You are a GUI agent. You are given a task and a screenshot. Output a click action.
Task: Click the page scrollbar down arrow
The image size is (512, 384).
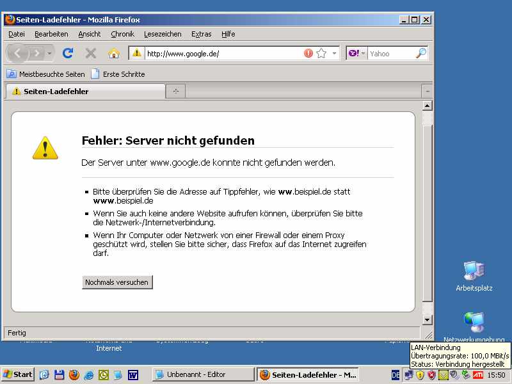427,319
